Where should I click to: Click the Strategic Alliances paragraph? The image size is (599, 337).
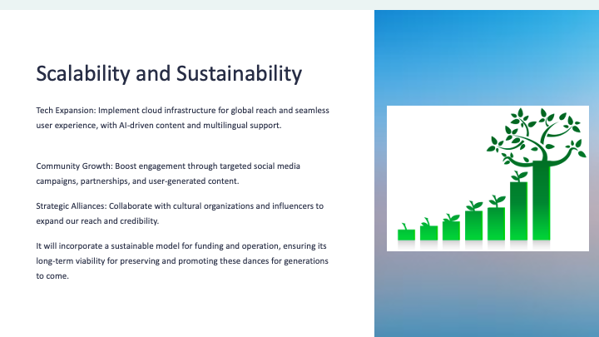point(180,213)
